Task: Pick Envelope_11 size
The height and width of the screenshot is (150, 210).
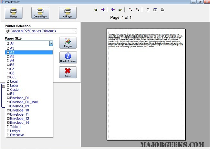Action: [29, 114]
